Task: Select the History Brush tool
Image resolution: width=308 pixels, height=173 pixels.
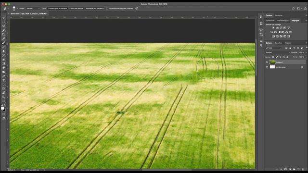Action: coord(3,55)
